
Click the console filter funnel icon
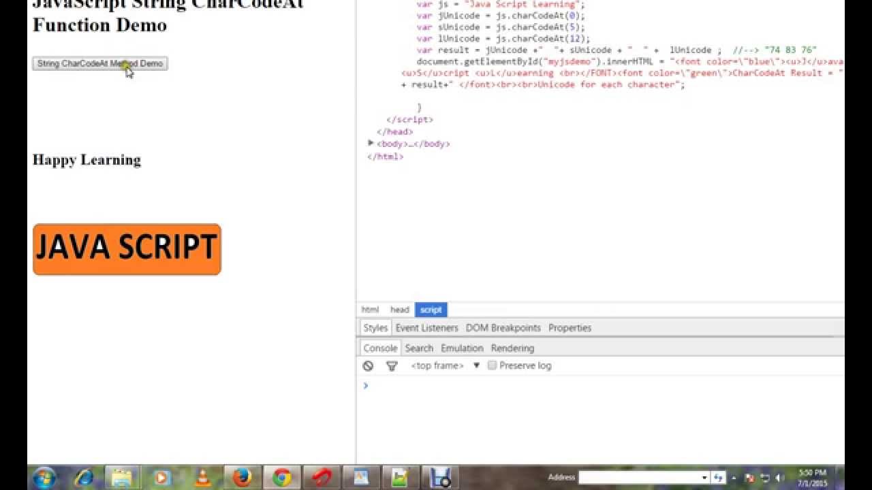click(392, 366)
